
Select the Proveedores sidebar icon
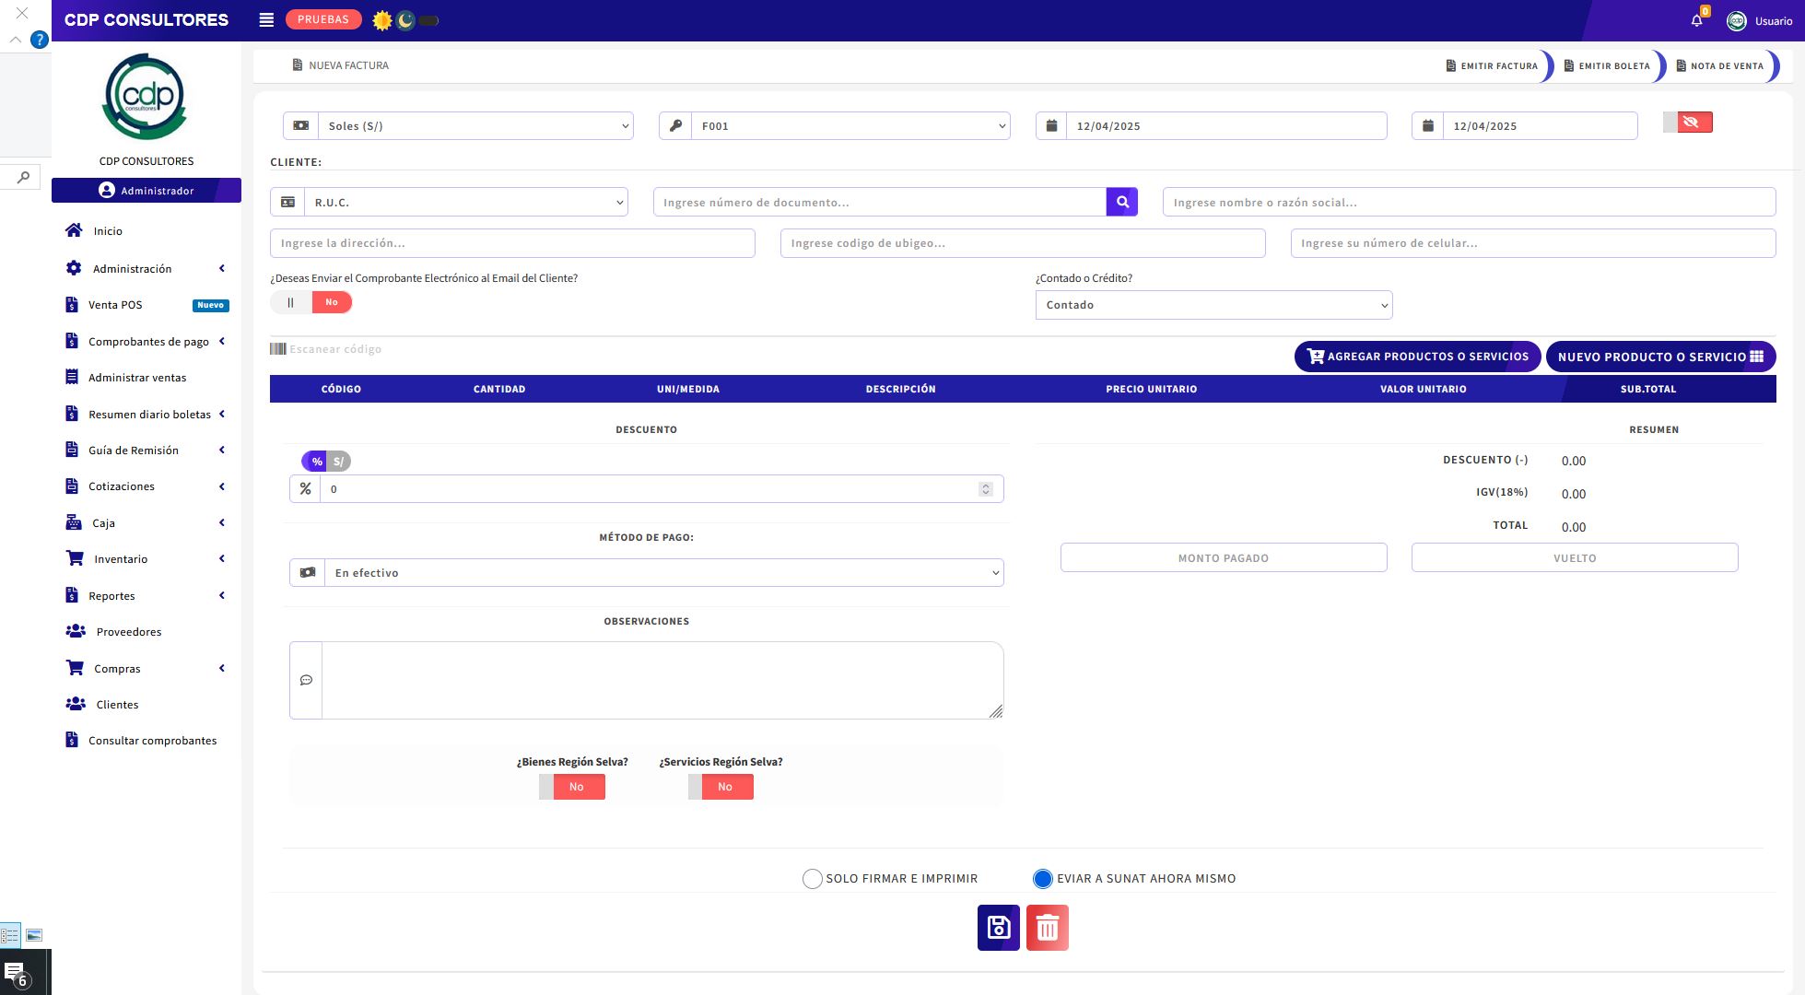tap(76, 631)
